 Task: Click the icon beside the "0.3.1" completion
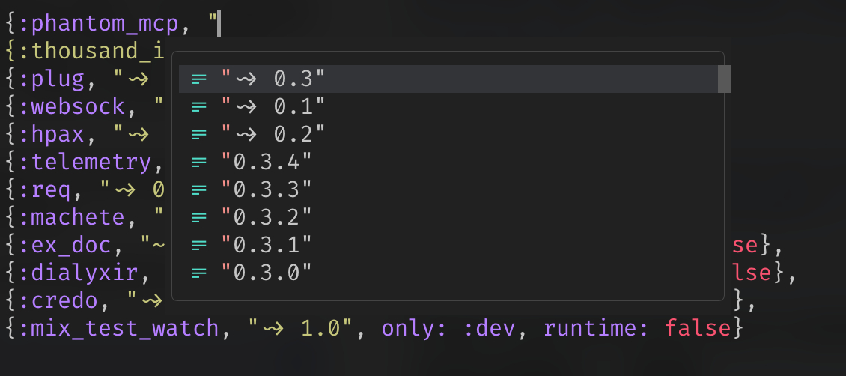point(198,245)
